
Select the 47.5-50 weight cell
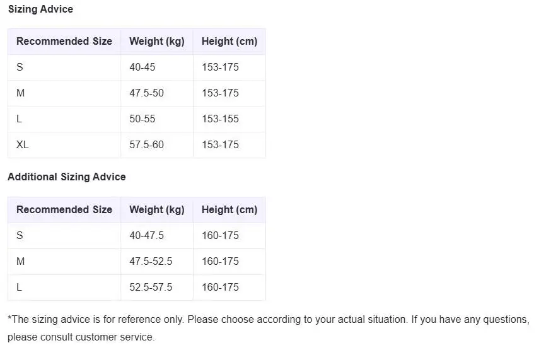(146, 93)
